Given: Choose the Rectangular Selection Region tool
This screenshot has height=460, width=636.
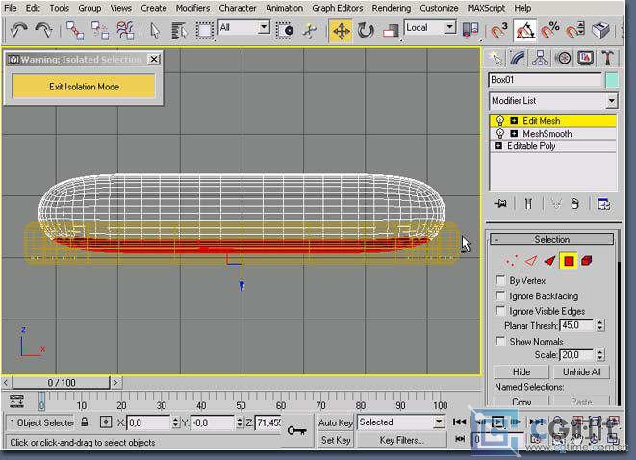Looking at the screenshot, I should (204, 31).
